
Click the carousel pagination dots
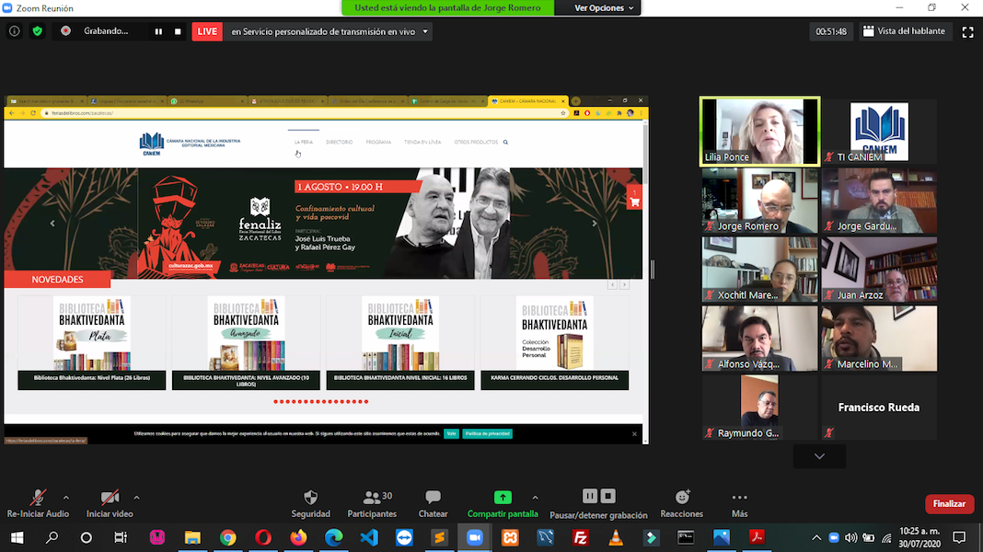click(x=321, y=402)
